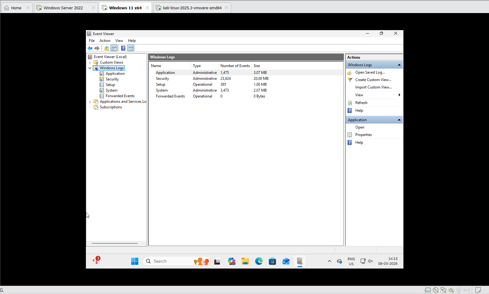Screen dimensions: 489x294
Task: Click the Back arrow toolbar icon
Action: click(90, 48)
